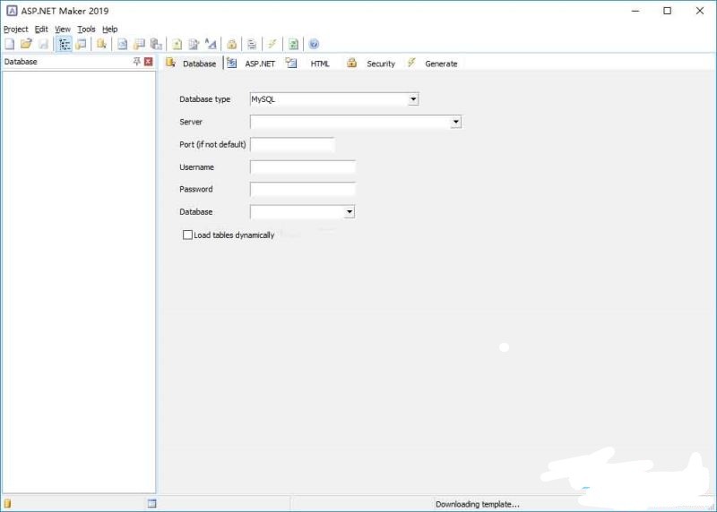
Task: Switch to the Generate tab
Action: 432,63
